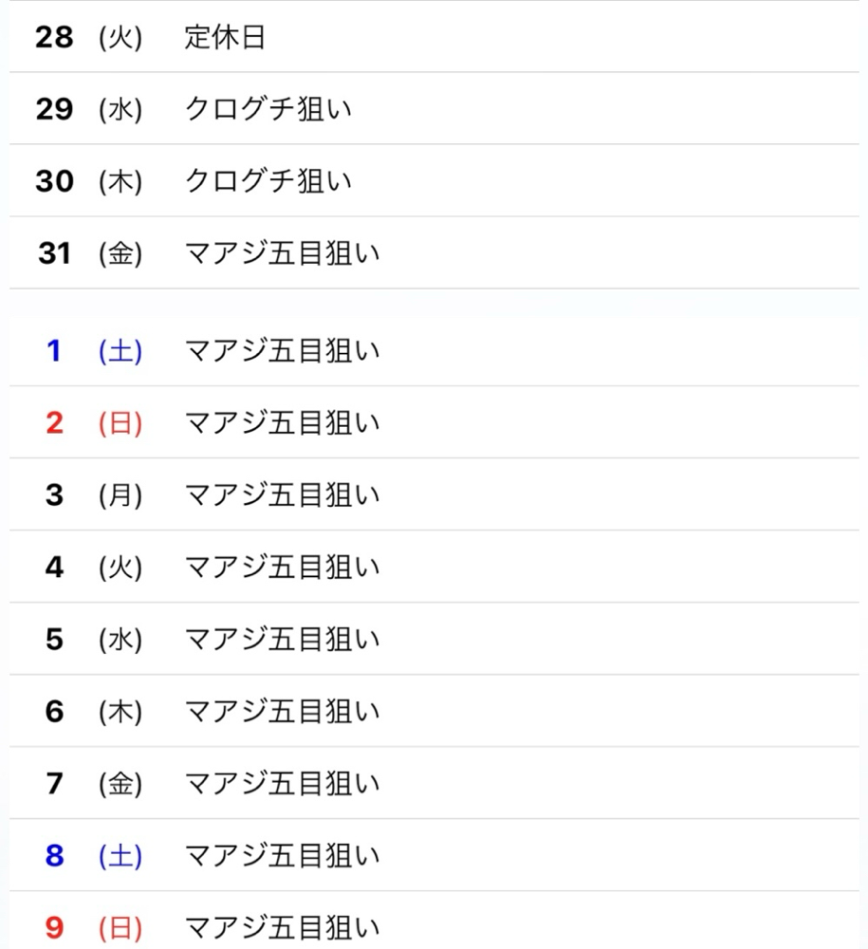The image size is (868, 949).
Task: Click the red date number 2
Action: coord(54,423)
